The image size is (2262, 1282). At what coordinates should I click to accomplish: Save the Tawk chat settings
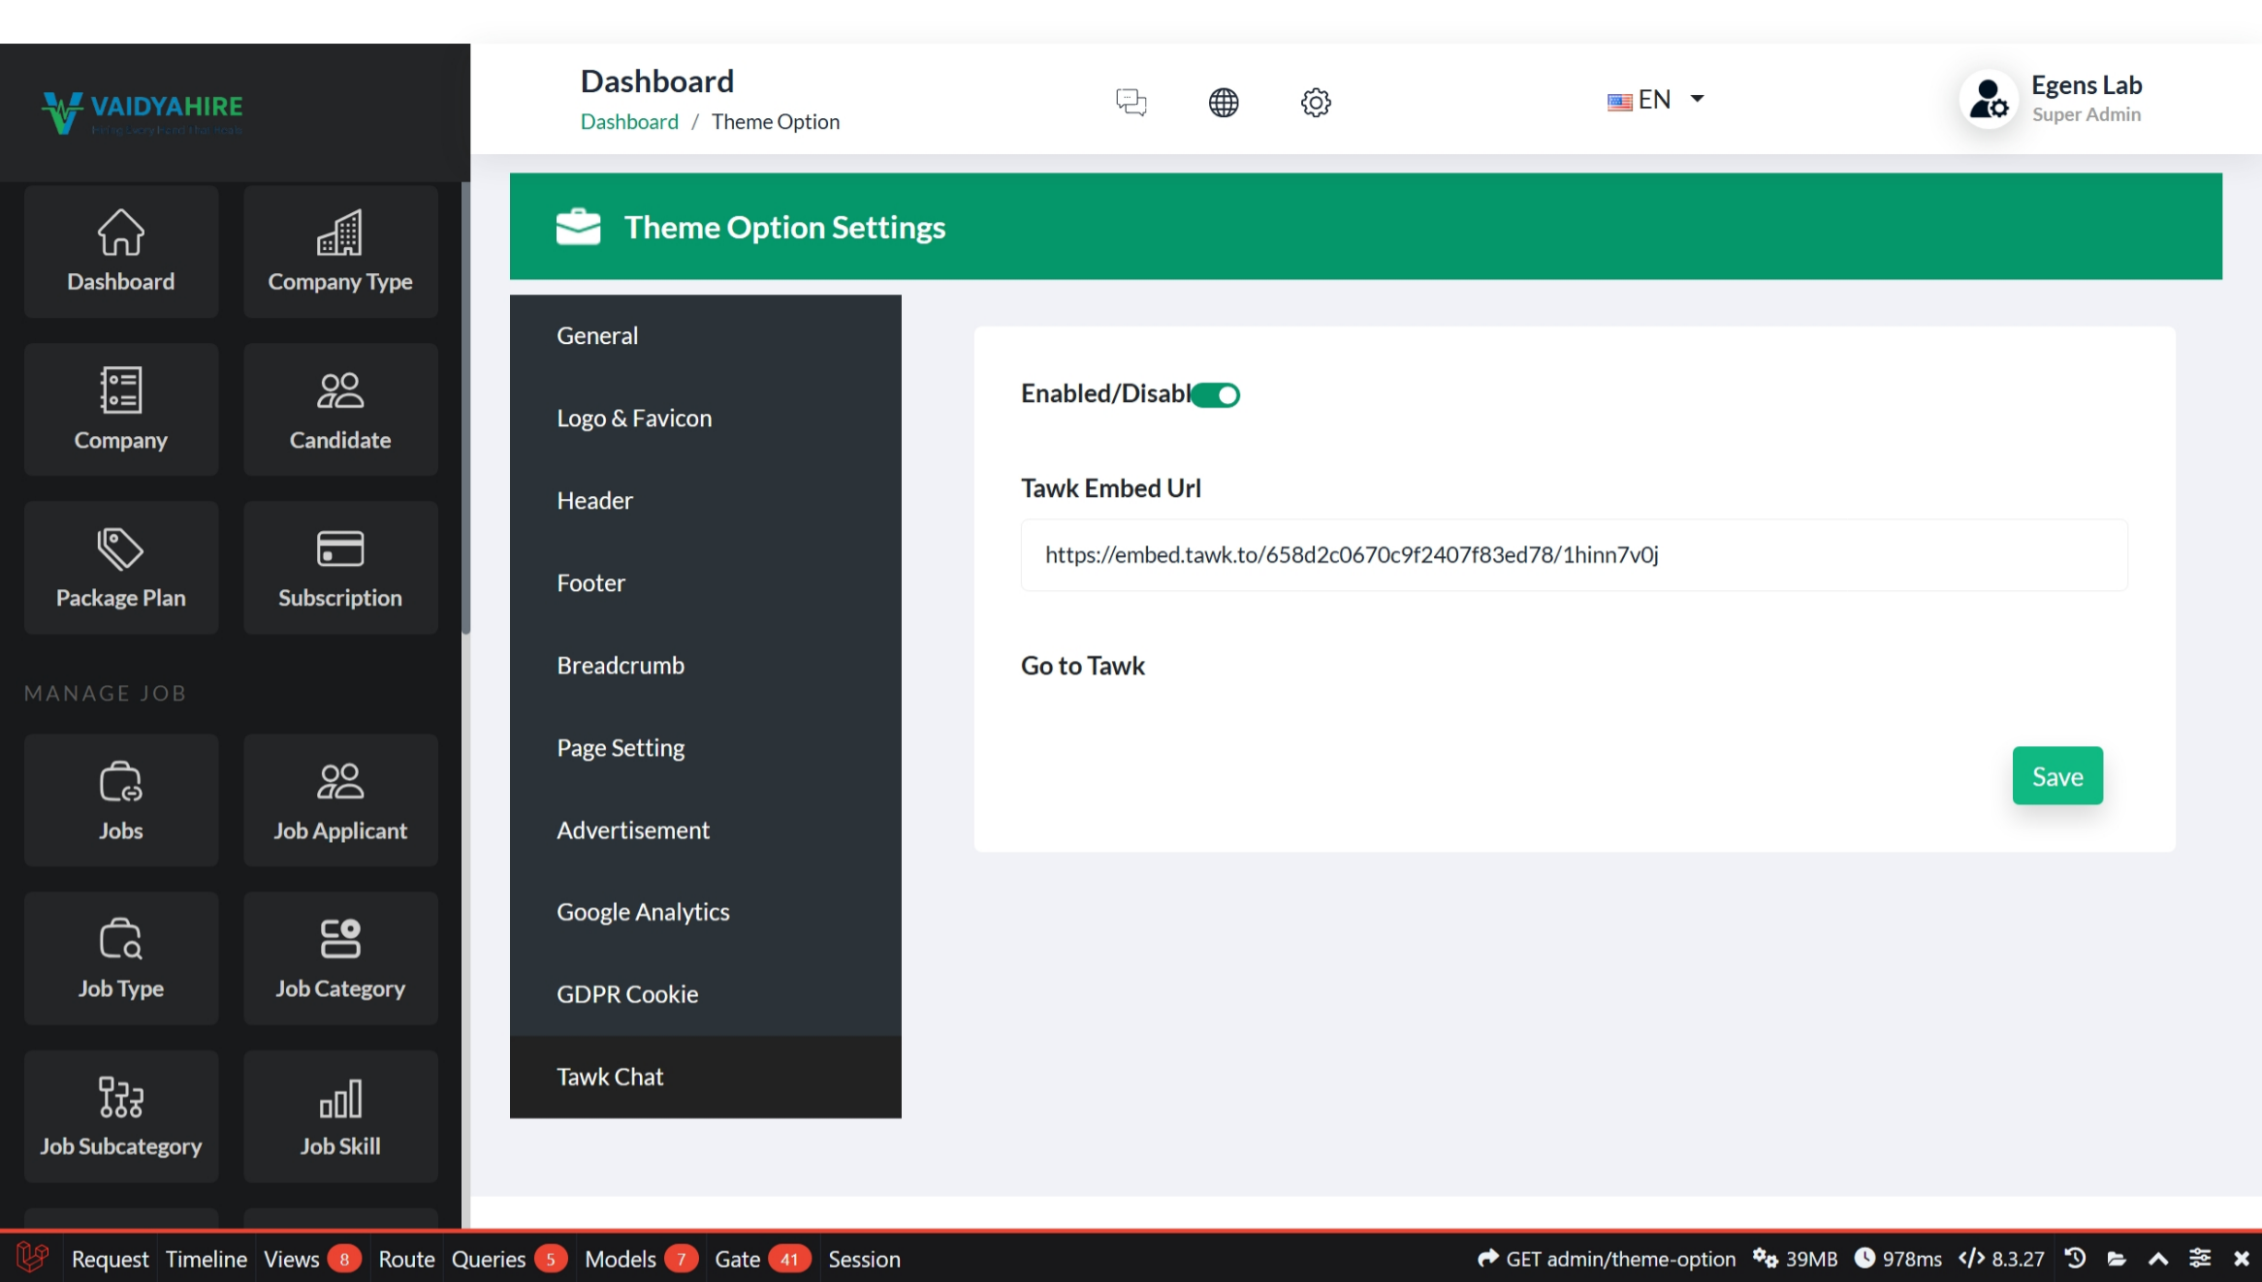pos(2056,776)
